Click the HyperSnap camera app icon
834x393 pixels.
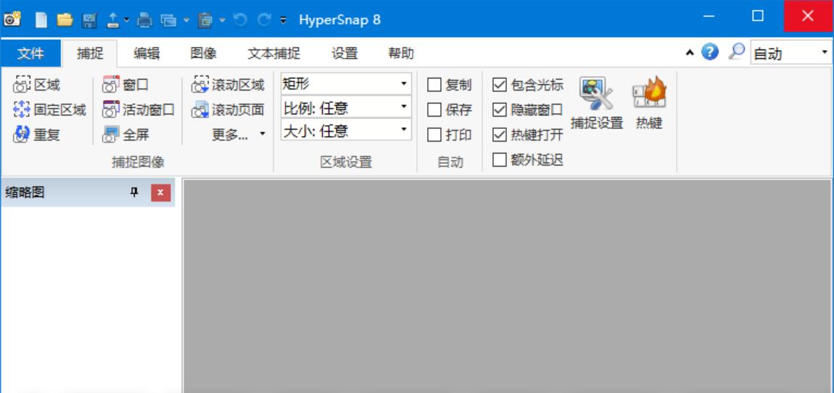pos(12,19)
